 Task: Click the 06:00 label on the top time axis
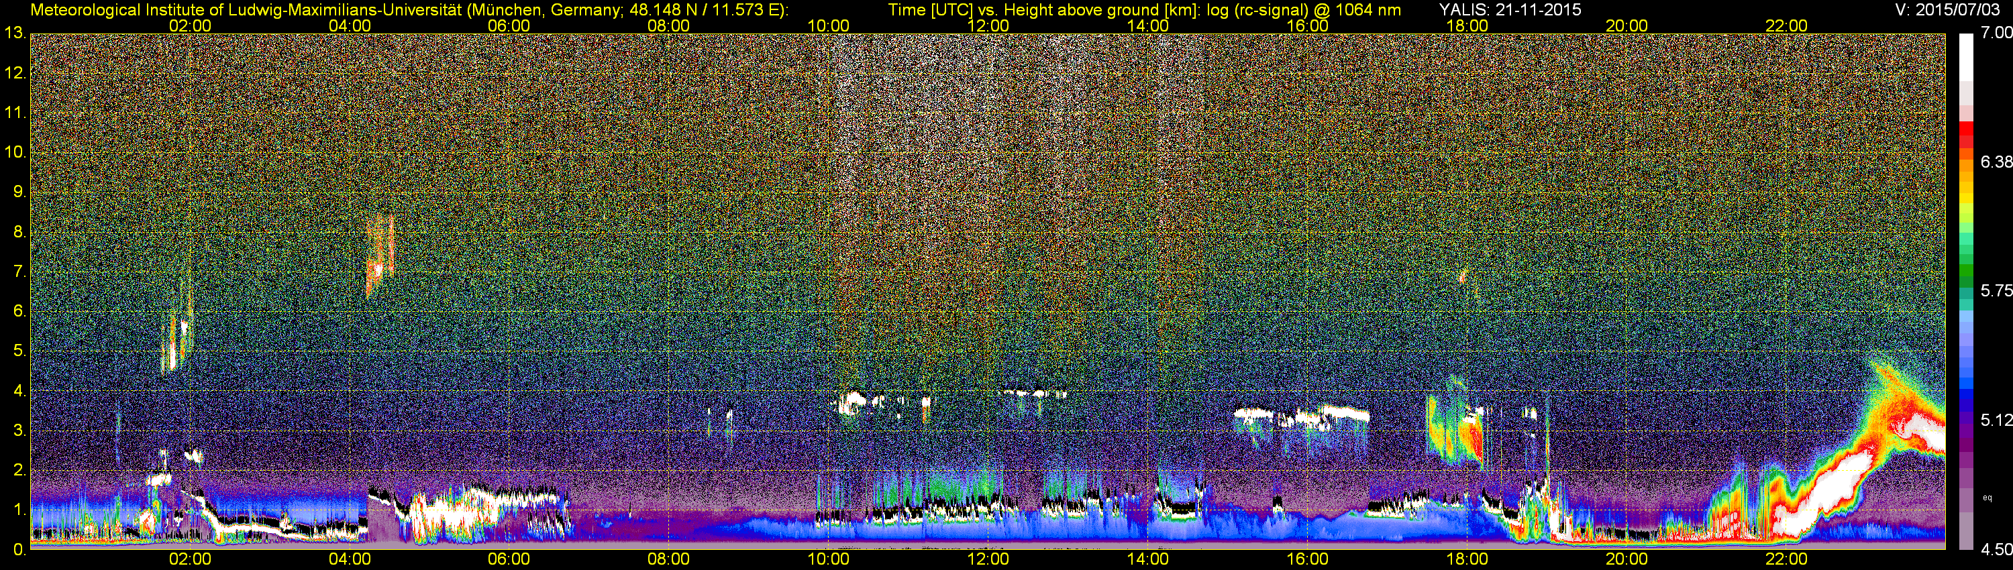click(x=509, y=25)
